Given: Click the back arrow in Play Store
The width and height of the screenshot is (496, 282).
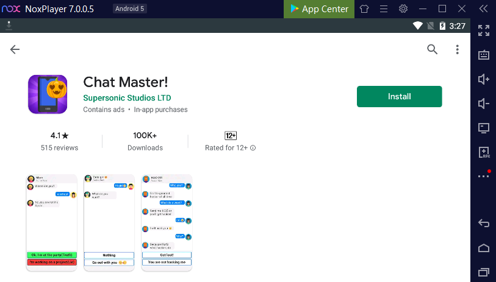Looking at the screenshot, I should 15,50.
